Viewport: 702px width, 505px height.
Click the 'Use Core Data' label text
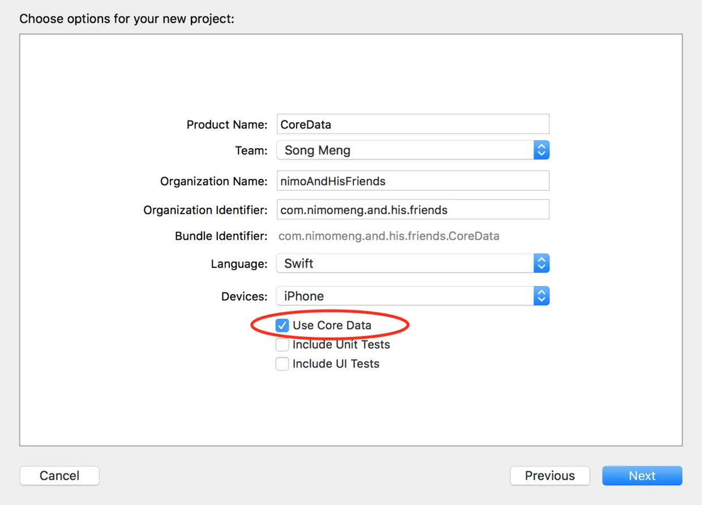point(332,325)
